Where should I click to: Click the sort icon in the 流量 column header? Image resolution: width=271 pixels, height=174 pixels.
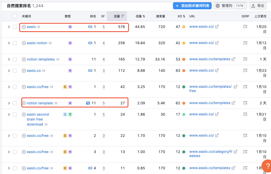[123, 16]
